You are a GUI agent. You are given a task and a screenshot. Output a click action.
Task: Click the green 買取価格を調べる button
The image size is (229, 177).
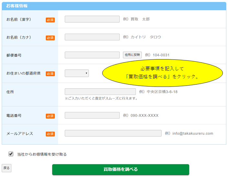pyautogui.click(x=121, y=170)
